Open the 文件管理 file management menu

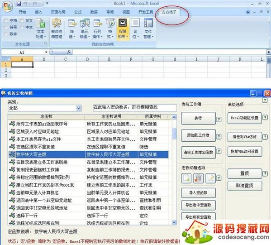click(x=148, y=29)
